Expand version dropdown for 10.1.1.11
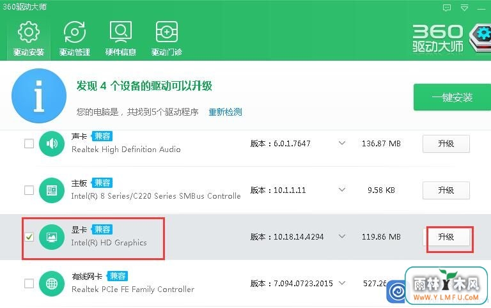Screen dimensions: 491x308 pyautogui.click(x=342, y=190)
